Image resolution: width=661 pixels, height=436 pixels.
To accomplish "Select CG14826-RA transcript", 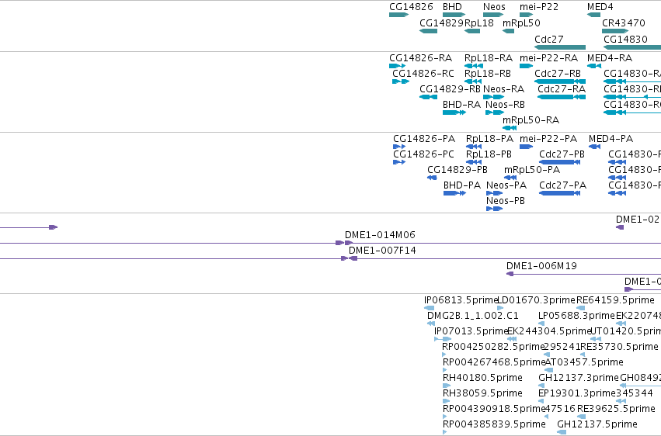I will point(397,66).
